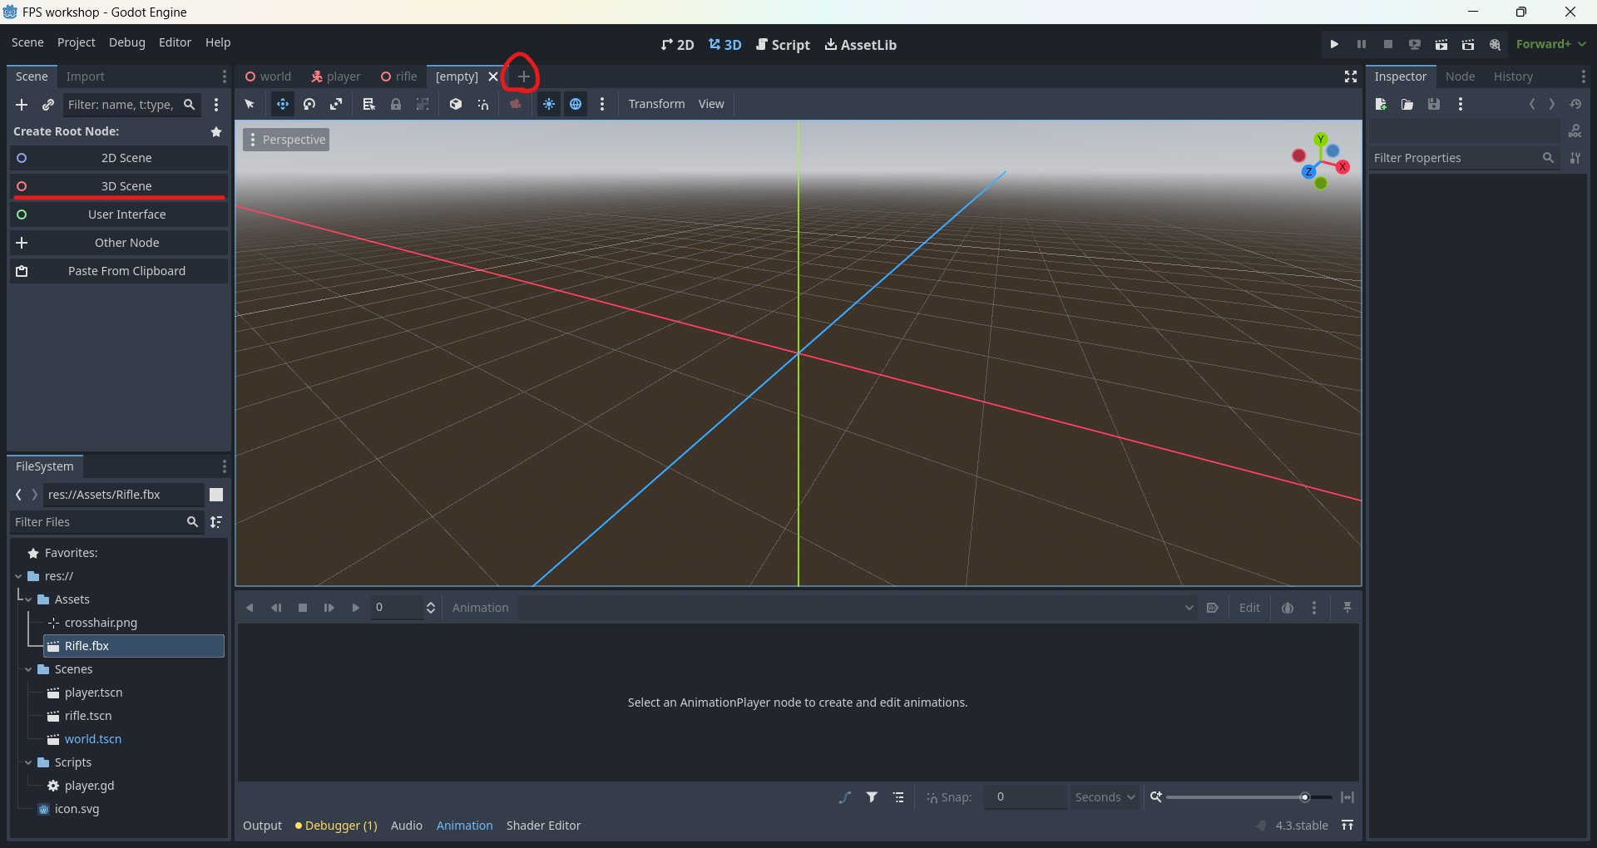This screenshot has width=1597, height=848.
Task: Toggle animation onion skinning
Action: tap(1288, 608)
